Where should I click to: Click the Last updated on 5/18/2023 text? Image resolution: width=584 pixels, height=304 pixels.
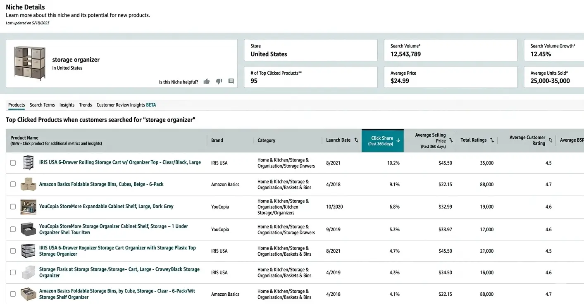28,23
